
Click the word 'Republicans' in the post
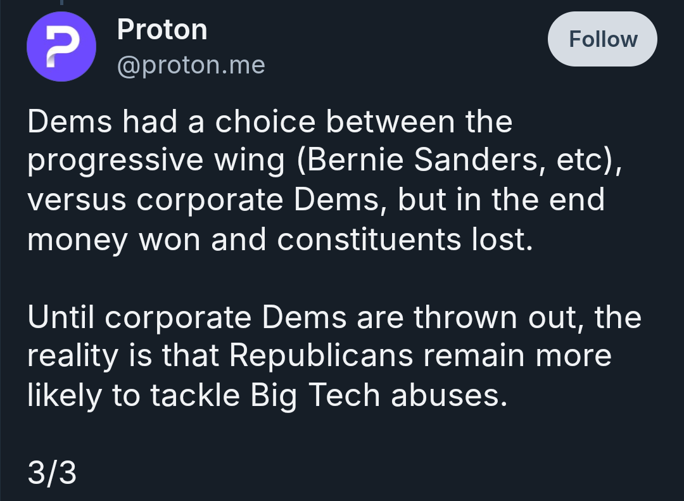tap(321, 356)
